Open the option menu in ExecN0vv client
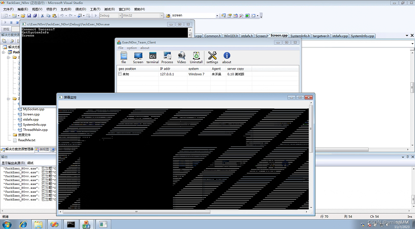 coord(131,48)
